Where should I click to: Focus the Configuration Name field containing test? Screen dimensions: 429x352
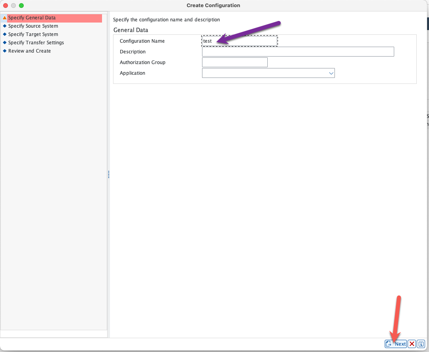239,41
